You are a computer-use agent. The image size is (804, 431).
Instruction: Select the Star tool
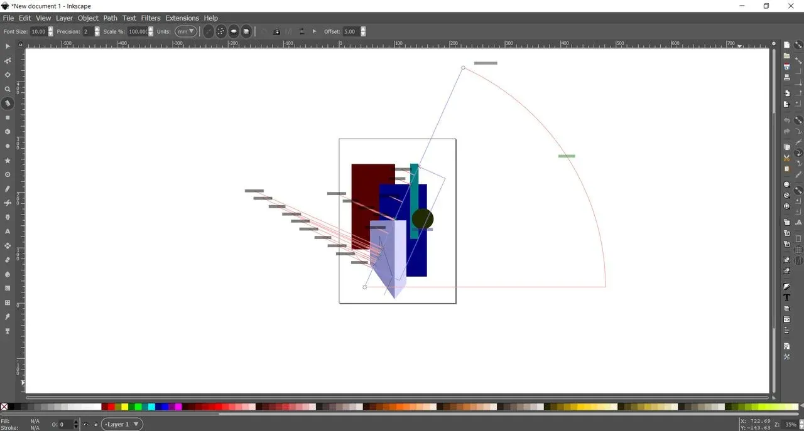8,161
